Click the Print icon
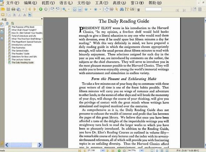The width and height of the screenshot is (206, 152). [x=13, y=9]
